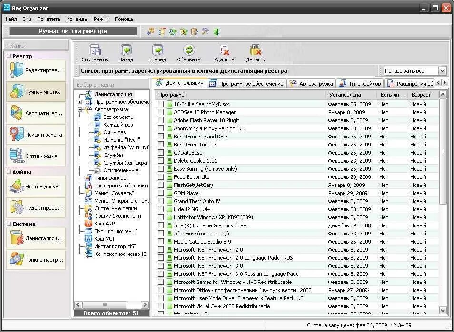Image resolution: width=454 pixels, height=332 pixels.
Task: Collapse the Реестр sidebar section
Action: [x=9, y=56]
